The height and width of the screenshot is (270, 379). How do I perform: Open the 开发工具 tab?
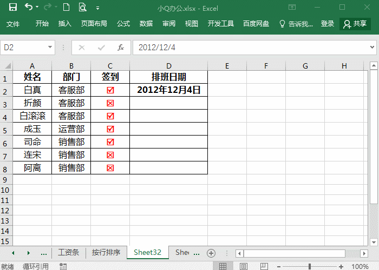coord(221,24)
